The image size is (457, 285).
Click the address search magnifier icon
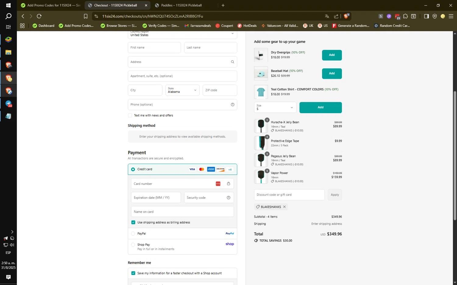click(x=232, y=62)
